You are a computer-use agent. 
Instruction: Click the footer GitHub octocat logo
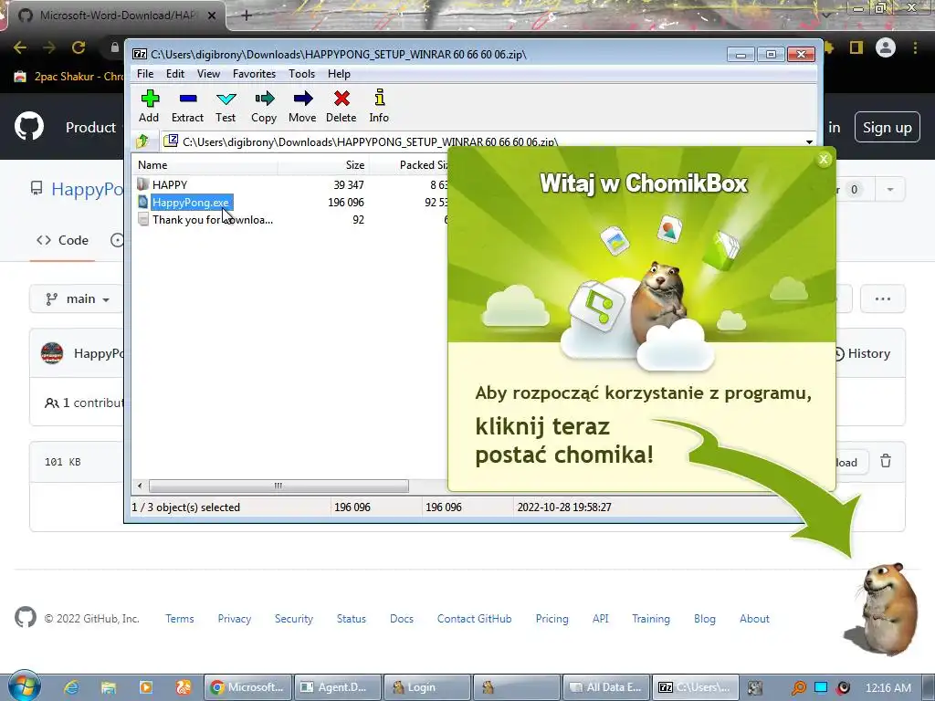click(x=25, y=618)
